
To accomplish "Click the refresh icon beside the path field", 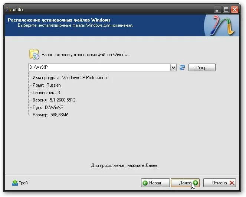I will pyautogui.click(x=182, y=67).
